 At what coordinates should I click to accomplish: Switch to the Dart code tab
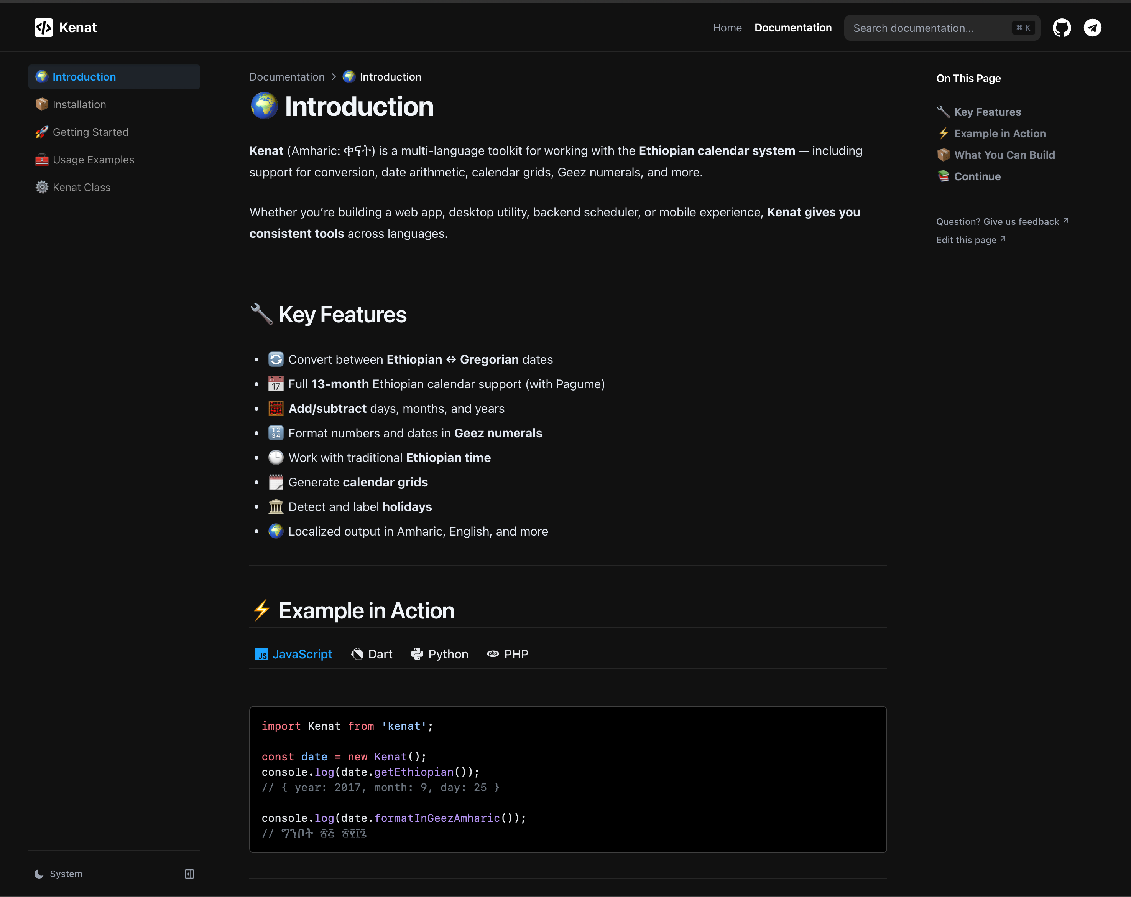click(x=372, y=654)
